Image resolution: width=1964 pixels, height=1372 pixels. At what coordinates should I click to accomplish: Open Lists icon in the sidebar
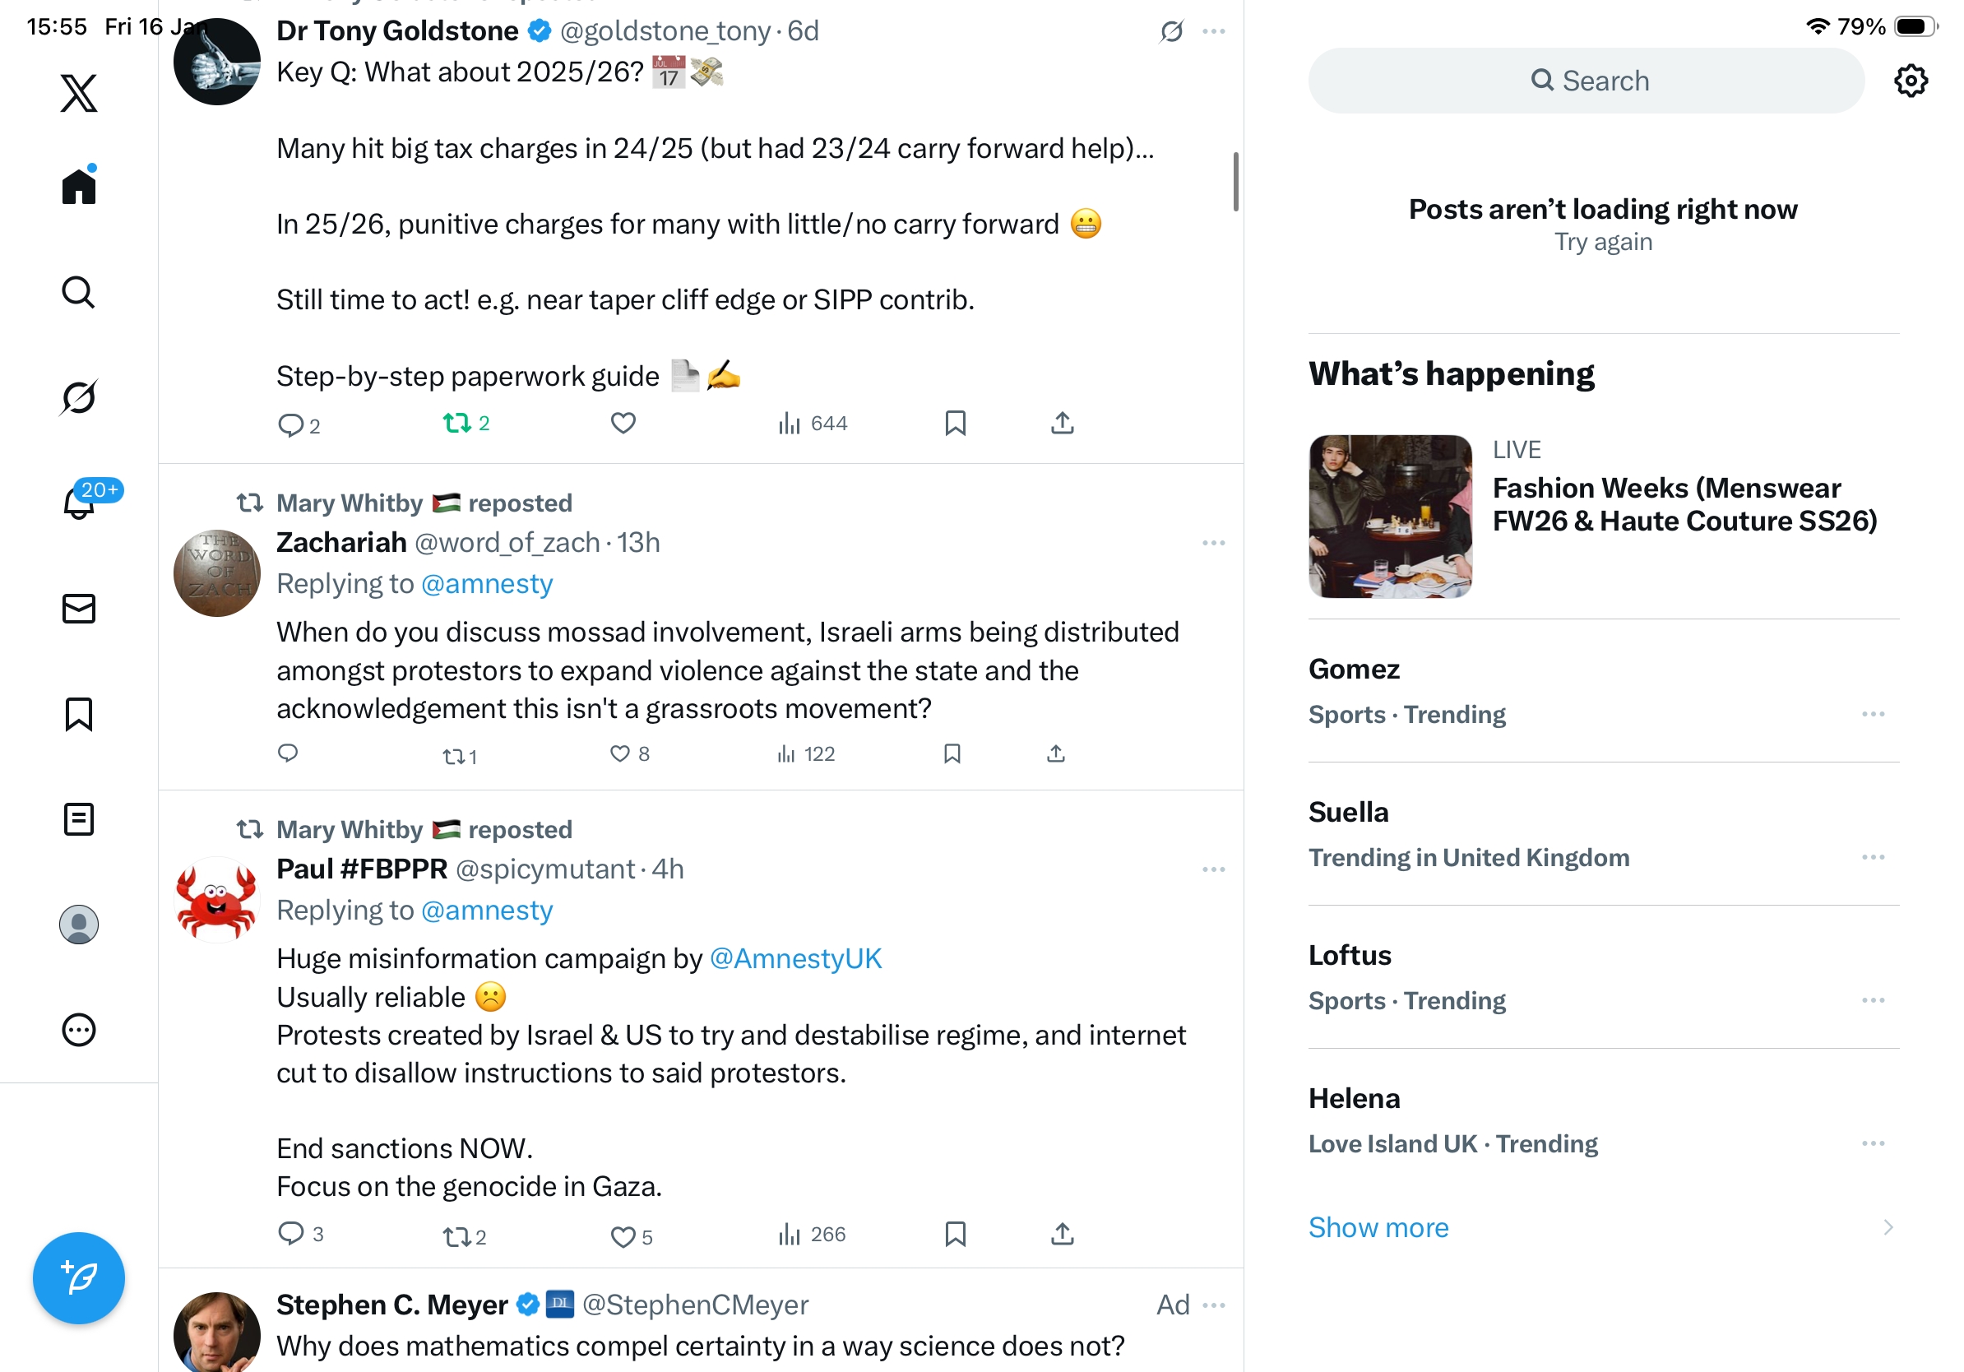tap(79, 818)
